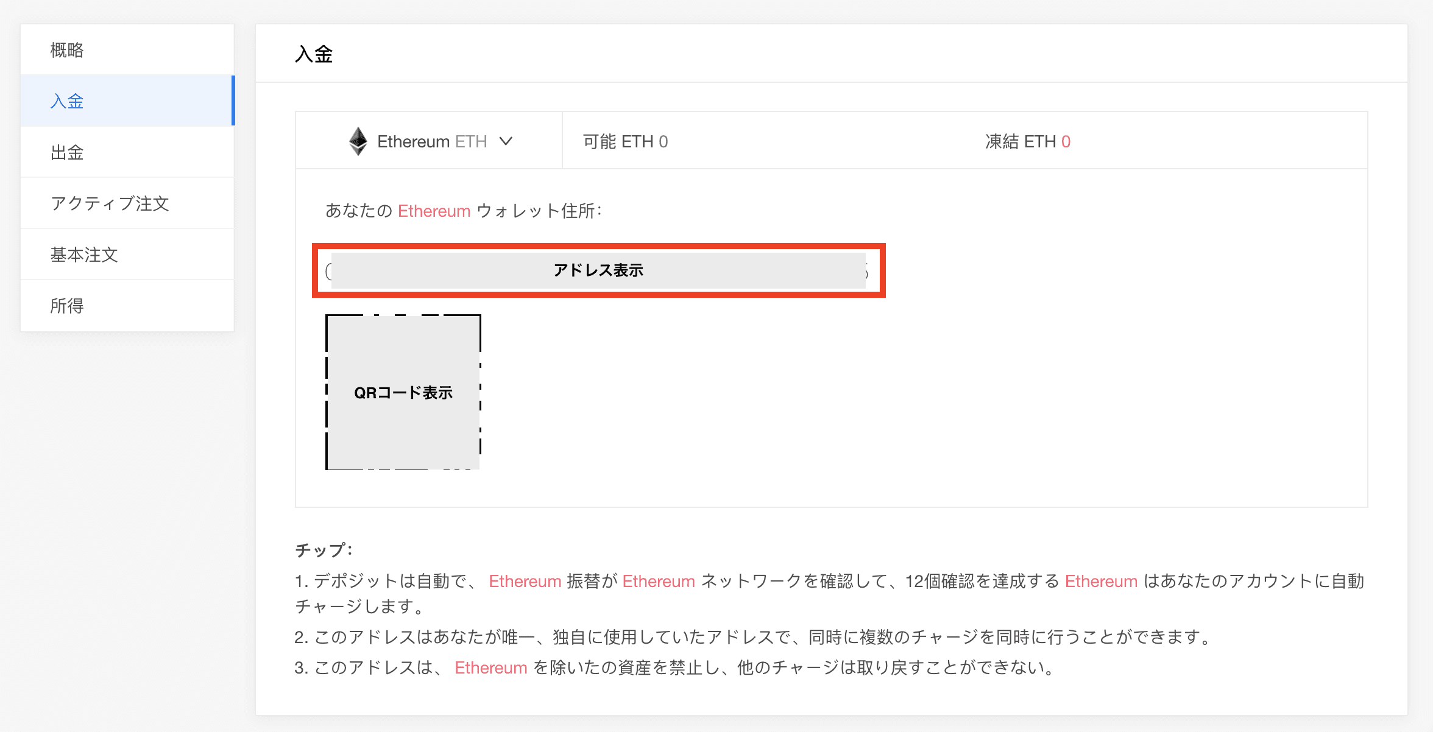Select 入金 deposit sidebar item
Screen dimensions: 1433x732
67,101
